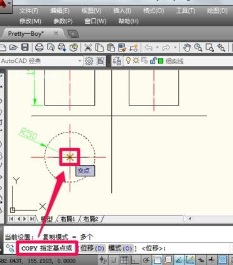Viewport: 233px width, 265px height.
Task: Select the Zoom Realtime magnifier icon
Action: point(198,48)
